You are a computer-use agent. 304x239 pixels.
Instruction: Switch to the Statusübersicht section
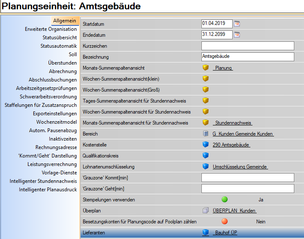point(60,38)
